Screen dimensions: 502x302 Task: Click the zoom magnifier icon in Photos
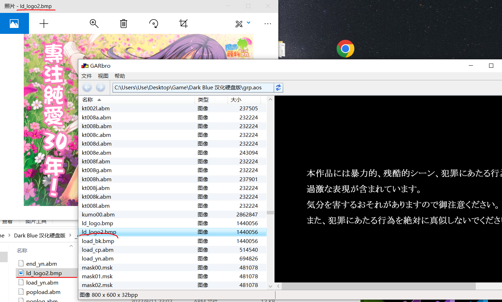click(94, 23)
